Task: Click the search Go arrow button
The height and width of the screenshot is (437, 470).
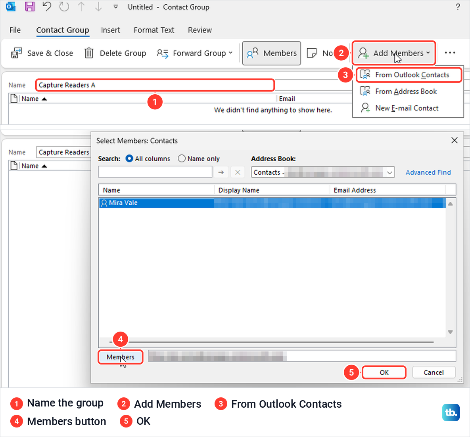Action: (221, 172)
